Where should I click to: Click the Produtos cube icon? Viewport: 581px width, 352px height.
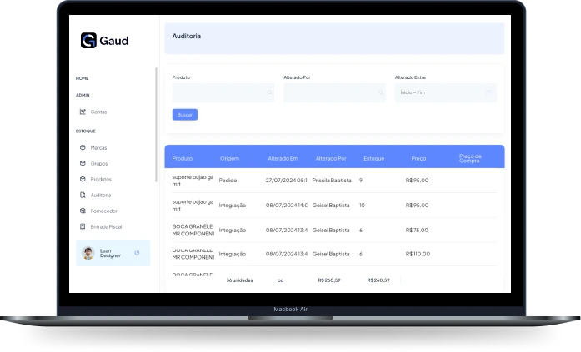(x=83, y=179)
